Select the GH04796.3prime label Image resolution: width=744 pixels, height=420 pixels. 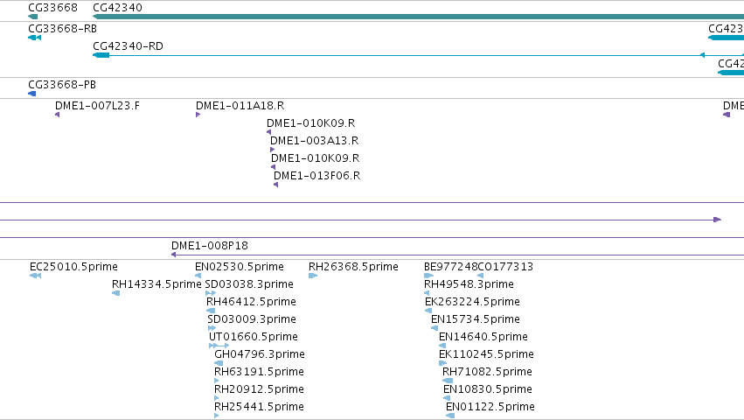[x=260, y=354]
